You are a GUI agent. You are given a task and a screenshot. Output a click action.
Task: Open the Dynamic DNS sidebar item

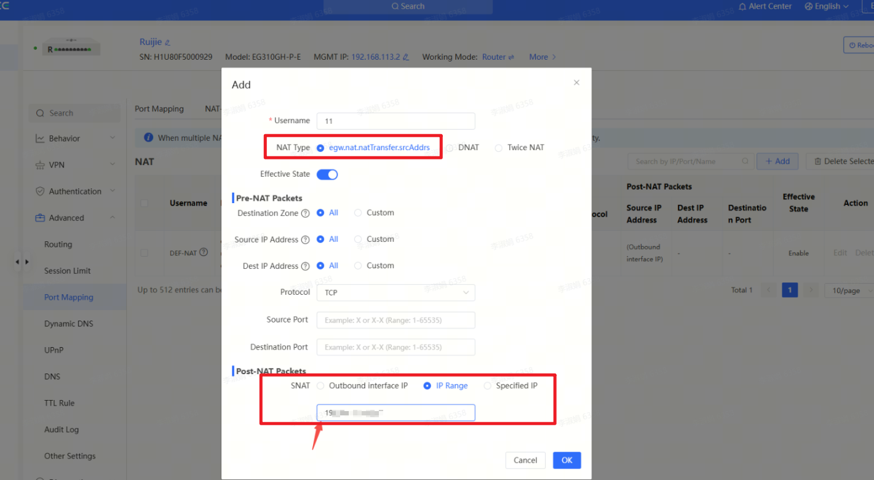(69, 324)
